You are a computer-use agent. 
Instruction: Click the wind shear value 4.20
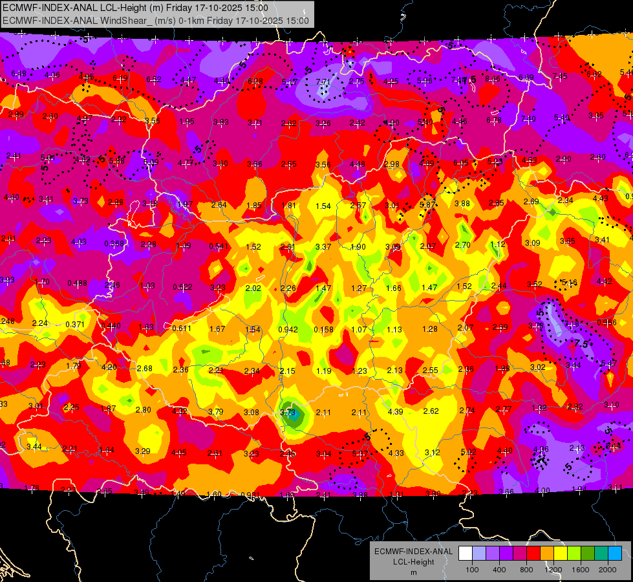coord(109,367)
